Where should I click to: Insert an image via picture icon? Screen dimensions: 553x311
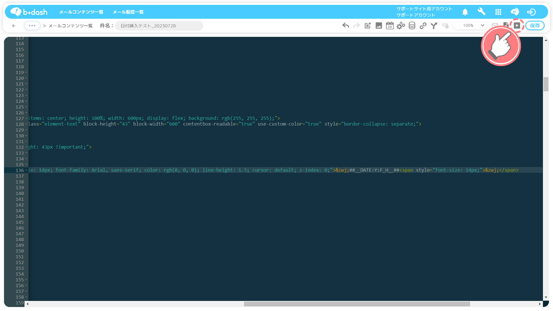point(378,25)
